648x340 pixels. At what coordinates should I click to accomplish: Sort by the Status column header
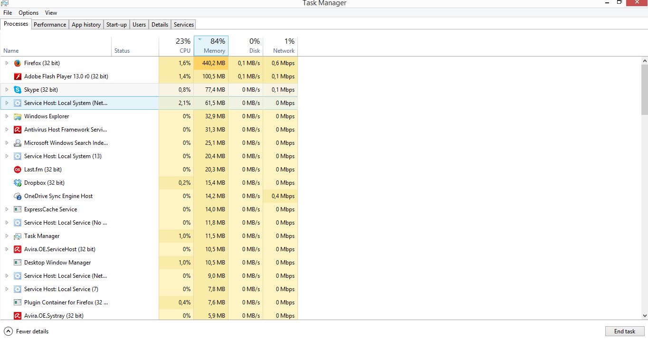tap(135, 46)
